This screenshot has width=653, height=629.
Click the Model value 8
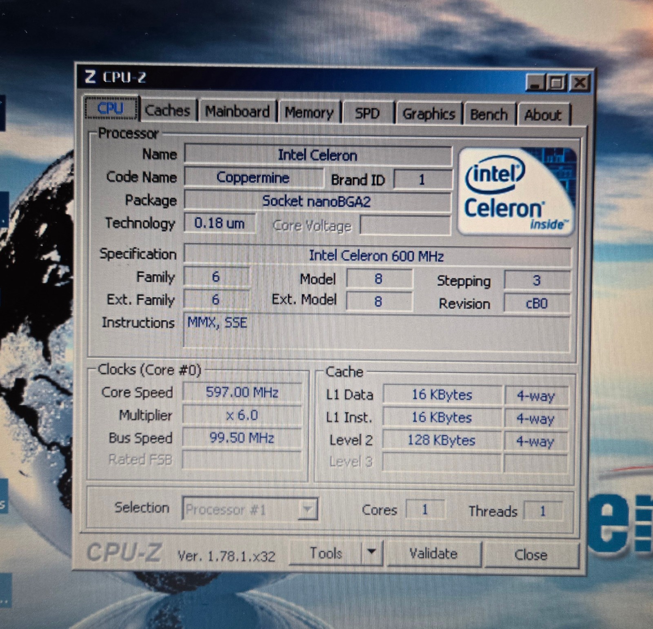(x=379, y=279)
